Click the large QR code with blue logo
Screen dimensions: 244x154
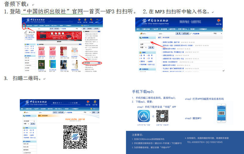pos(75,137)
